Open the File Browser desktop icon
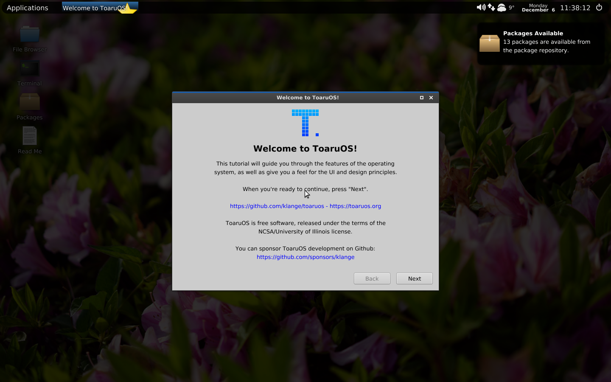 (29, 34)
